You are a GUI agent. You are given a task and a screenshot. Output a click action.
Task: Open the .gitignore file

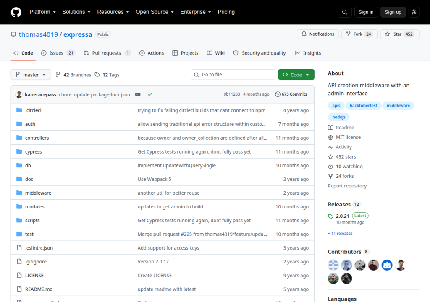click(36, 262)
